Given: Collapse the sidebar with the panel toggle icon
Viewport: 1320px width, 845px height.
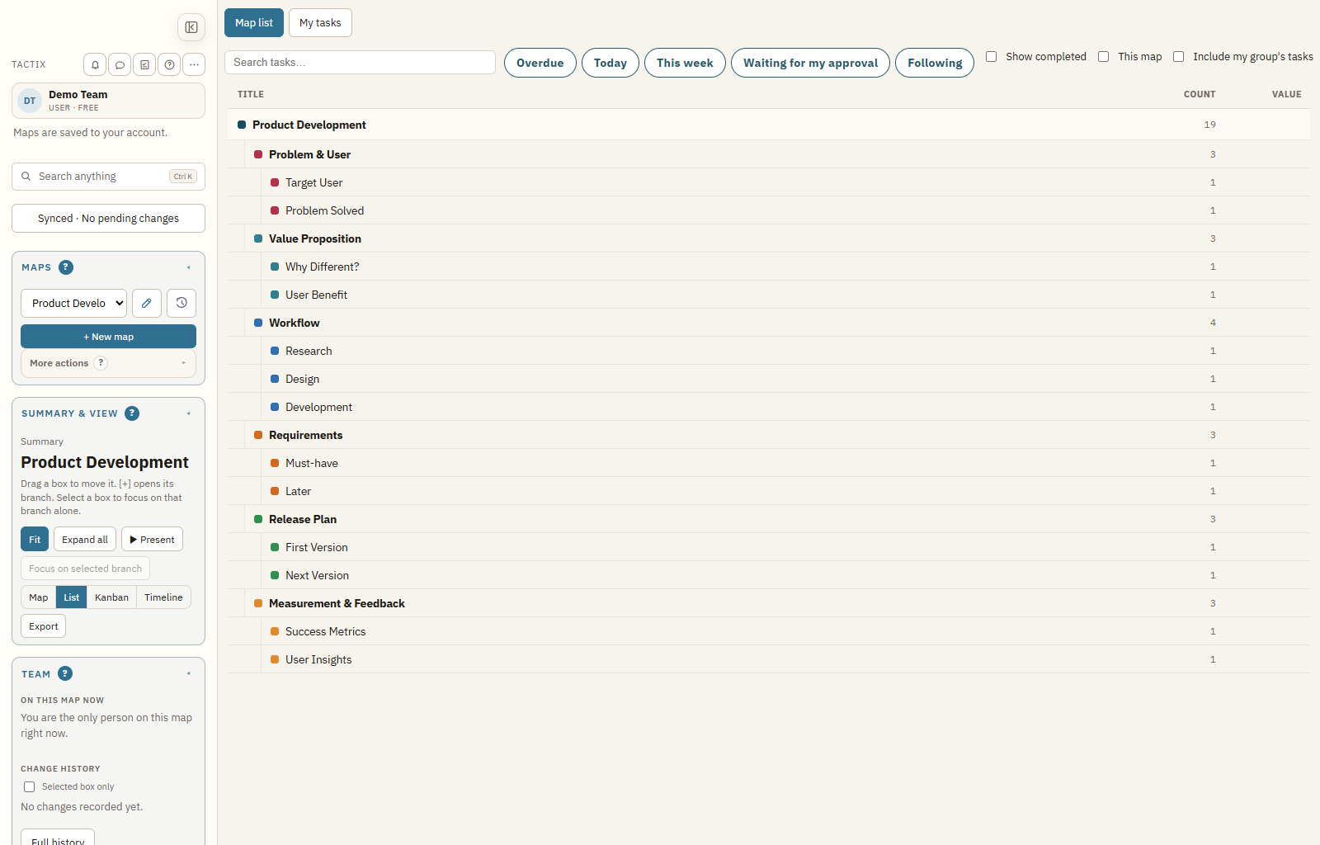Looking at the screenshot, I should tap(191, 27).
